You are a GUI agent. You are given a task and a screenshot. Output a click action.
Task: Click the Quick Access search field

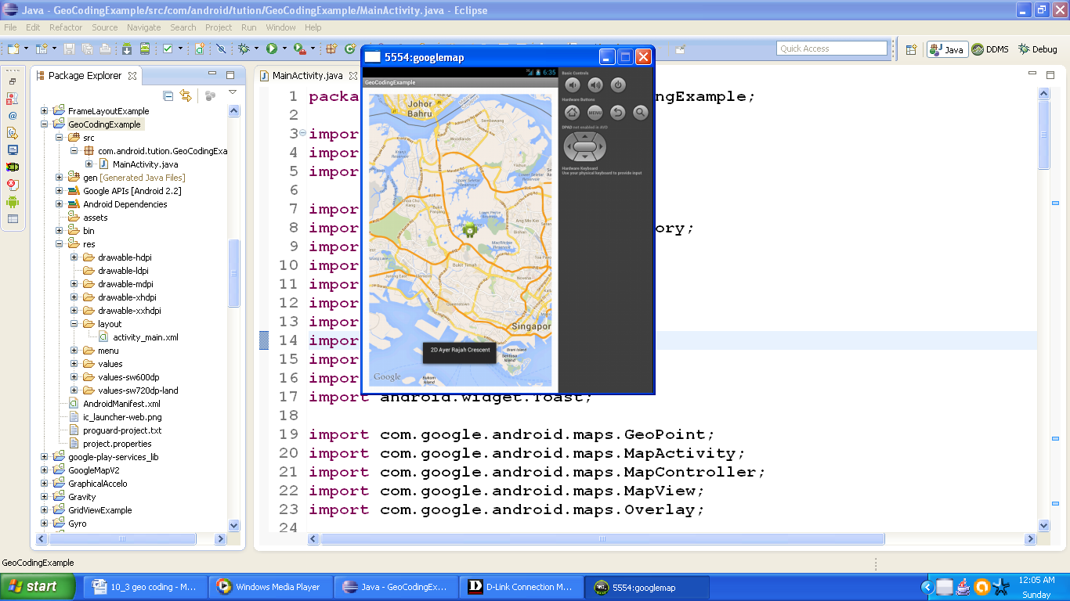(831, 49)
